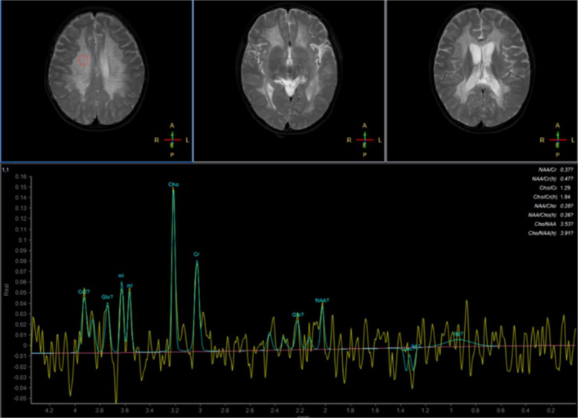This screenshot has height=418, width=578.
Task: Click the 0.2 ppm x-axis tick
Action: [550, 411]
